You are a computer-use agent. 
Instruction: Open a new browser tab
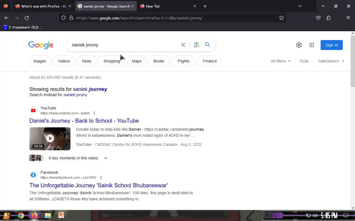pyautogui.click(x=205, y=6)
